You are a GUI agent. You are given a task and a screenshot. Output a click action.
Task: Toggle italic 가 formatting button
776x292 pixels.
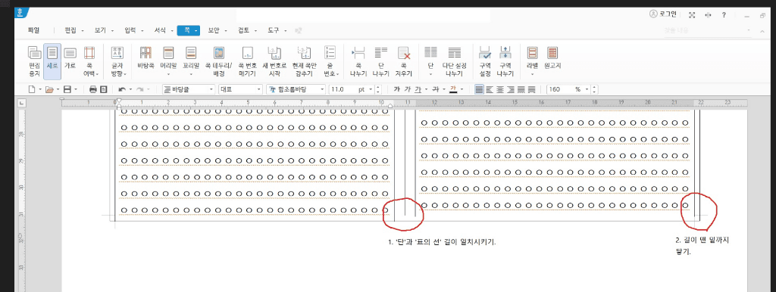407,89
